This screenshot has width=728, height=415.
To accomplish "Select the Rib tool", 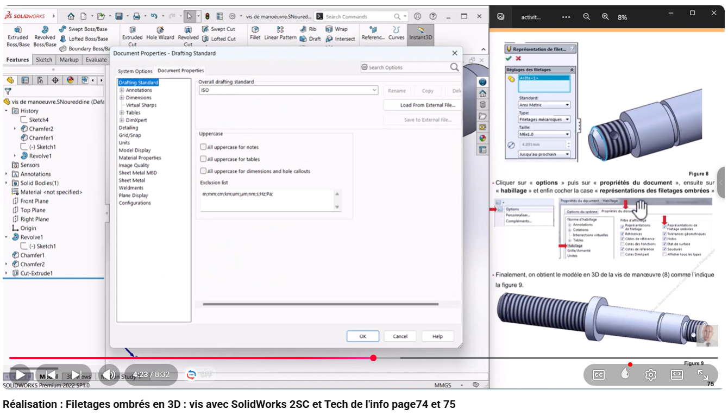I will 308,29.
